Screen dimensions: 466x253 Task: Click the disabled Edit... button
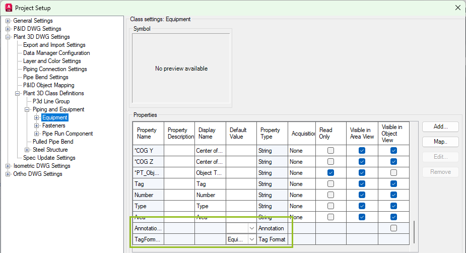[x=440, y=157]
